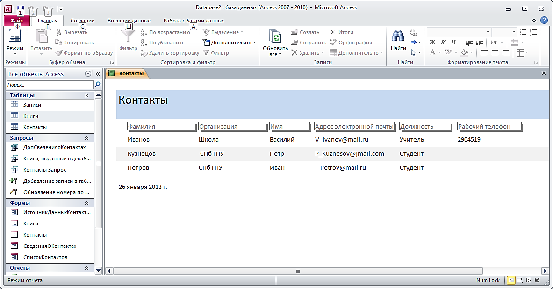This screenshot has height=289, width=553.
Task: Run Орфография spell check
Action: pos(351,43)
